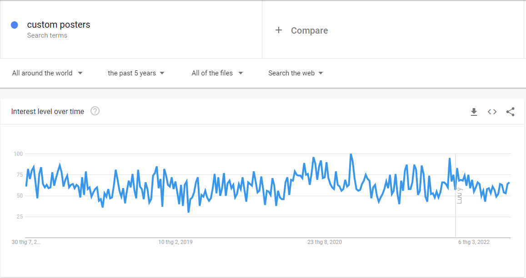The height and width of the screenshot is (278, 526).
Task: Click the blue dot beside custom posters
Action: tap(15, 25)
